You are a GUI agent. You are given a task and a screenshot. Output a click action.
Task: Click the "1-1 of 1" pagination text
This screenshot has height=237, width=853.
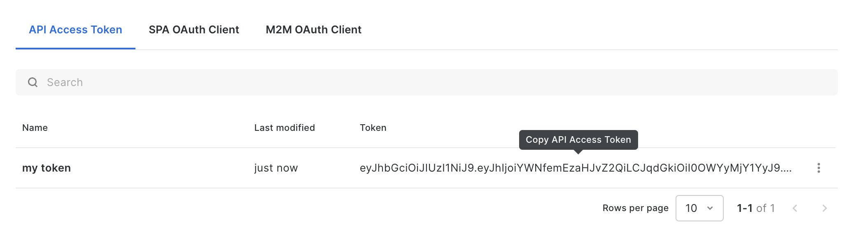click(755, 208)
